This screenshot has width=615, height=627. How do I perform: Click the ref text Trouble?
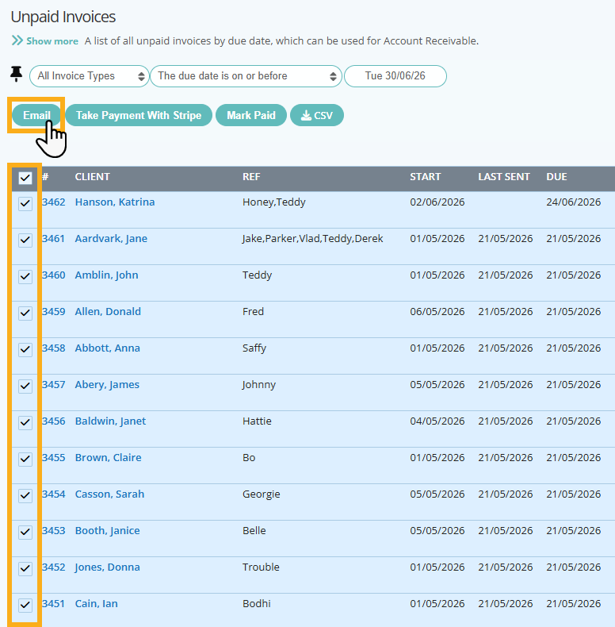pyautogui.click(x=261, y=567)
